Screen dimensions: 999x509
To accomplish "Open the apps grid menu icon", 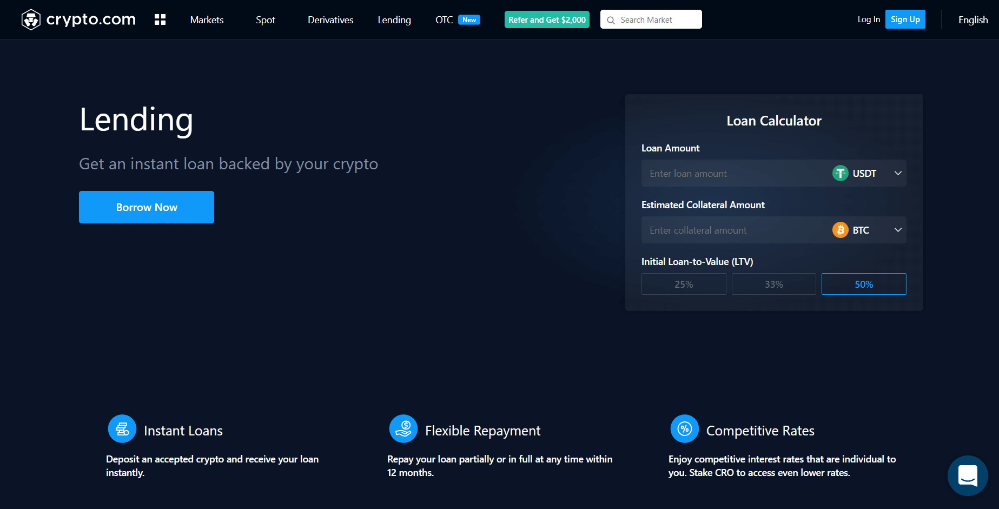I will [160, 20].
